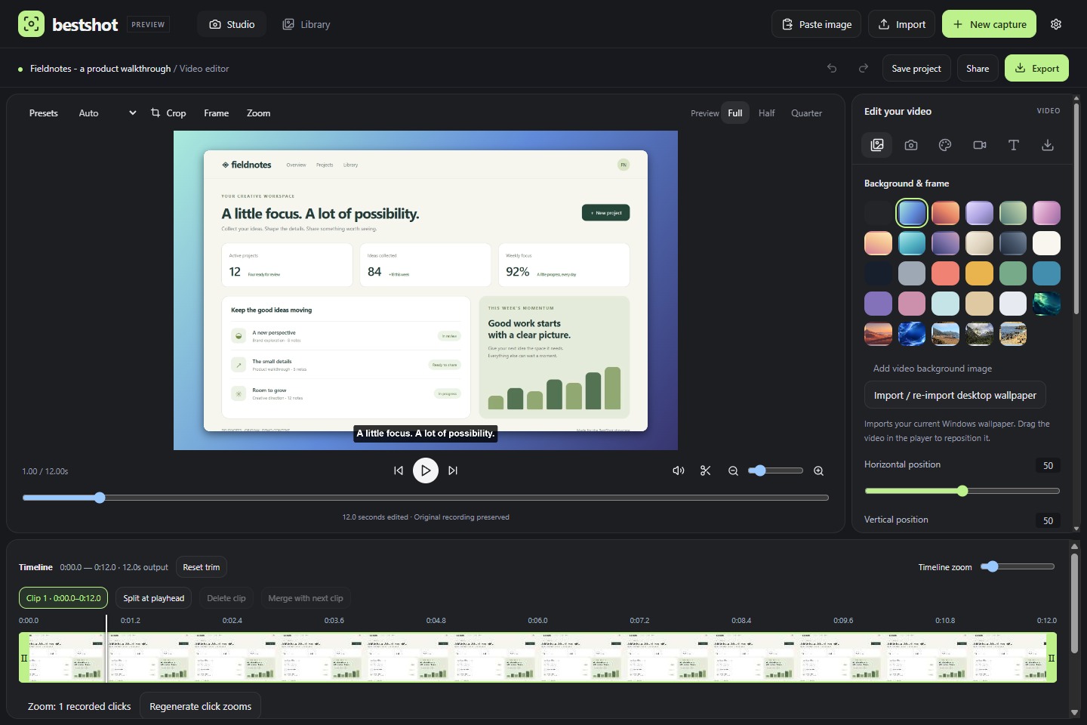Open the camera tab in Edit your video
Screen dimensions: 1087x725
coord(911,145)
